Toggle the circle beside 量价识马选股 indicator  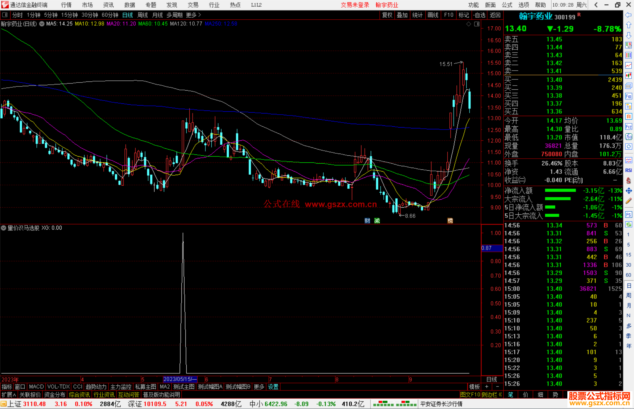coord(4,228)
